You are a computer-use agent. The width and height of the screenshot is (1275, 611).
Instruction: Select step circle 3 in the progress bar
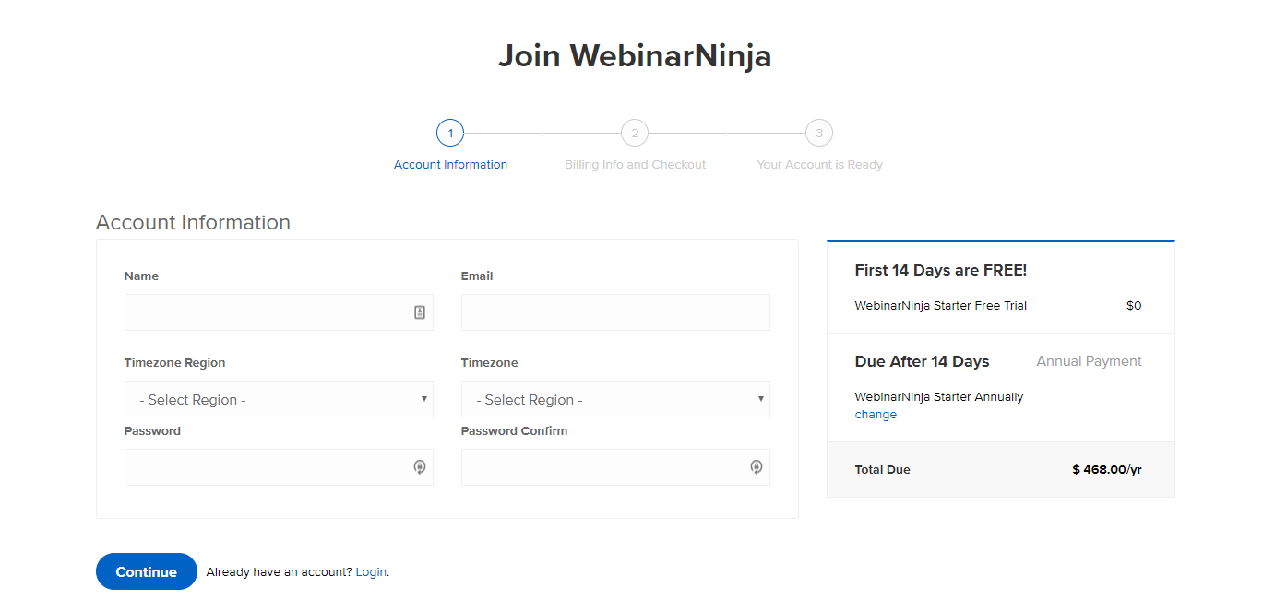(x=819, y=133)
